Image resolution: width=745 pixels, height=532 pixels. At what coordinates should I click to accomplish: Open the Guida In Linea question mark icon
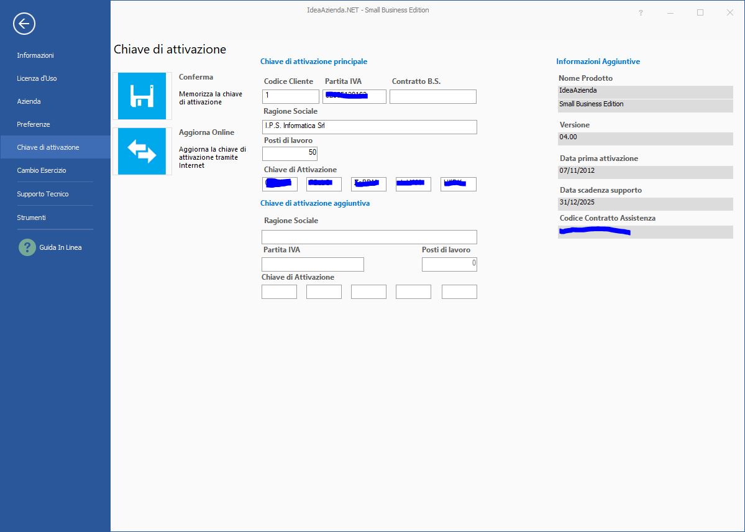(27, 247)
